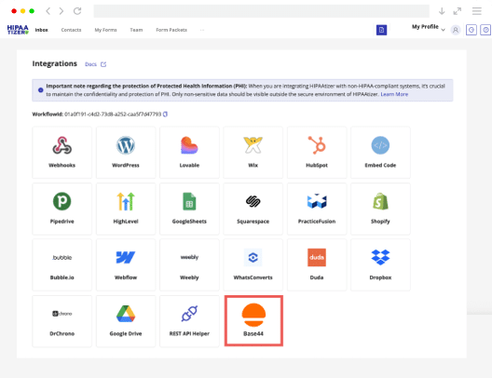Click the info icon in PHI notice
The height and width of the screenshot is (378, 492).
pyautogui.click(x=40, y=90)
